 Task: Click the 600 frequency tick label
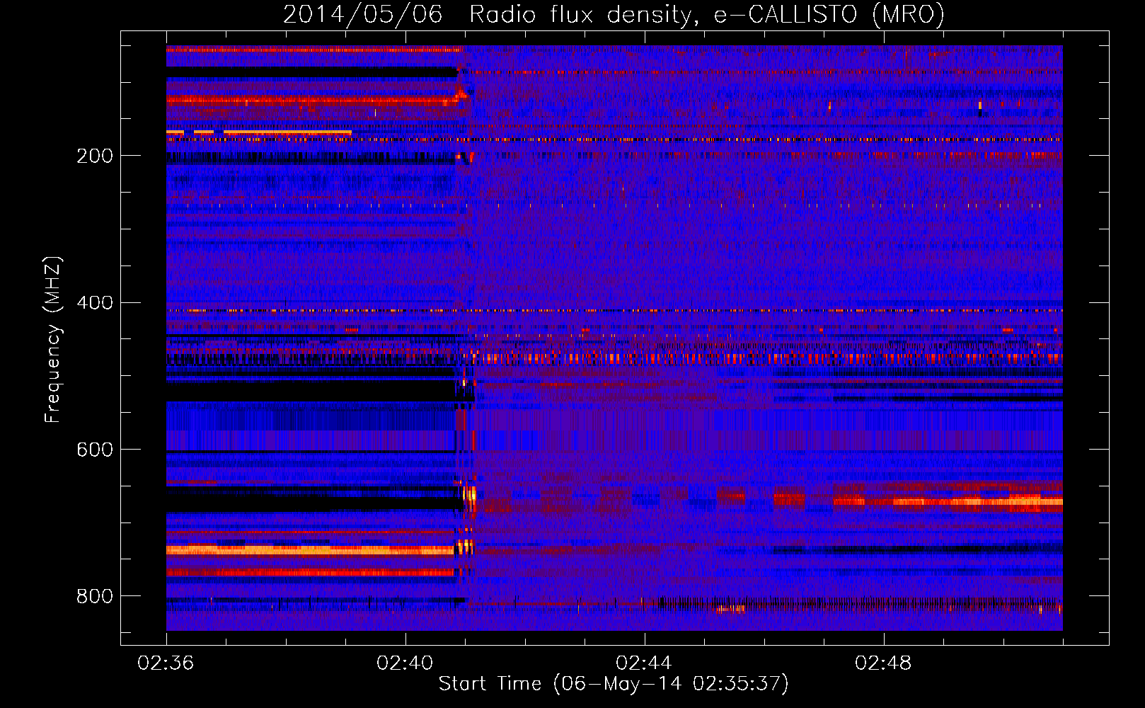click(x=95, y=450)
